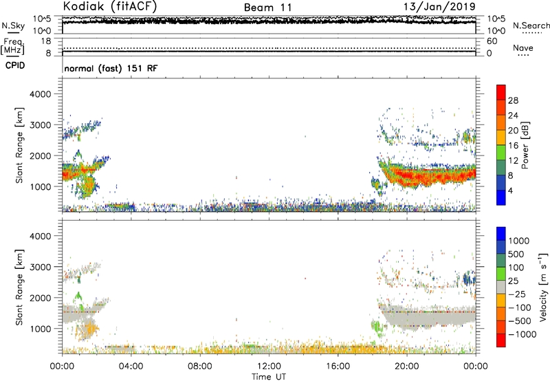Click the '12' Power colorbar label
Image resolution: width=550 pixels, height=381 pixels.
tap(513, 161)
